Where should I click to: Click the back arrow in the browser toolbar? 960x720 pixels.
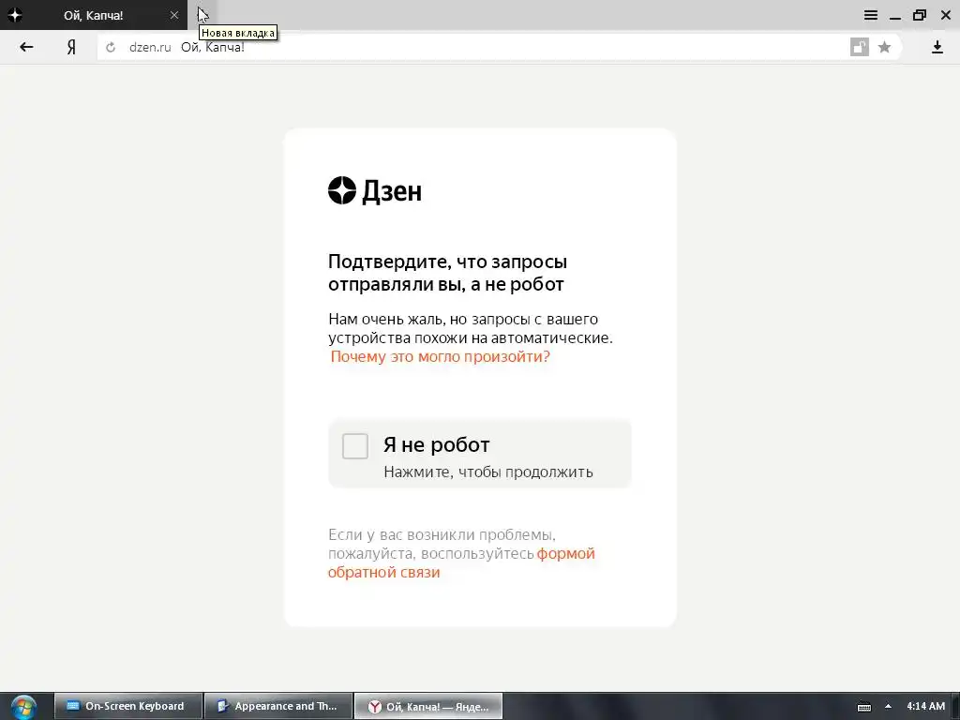pyautogui.click(x=26, y=47)
